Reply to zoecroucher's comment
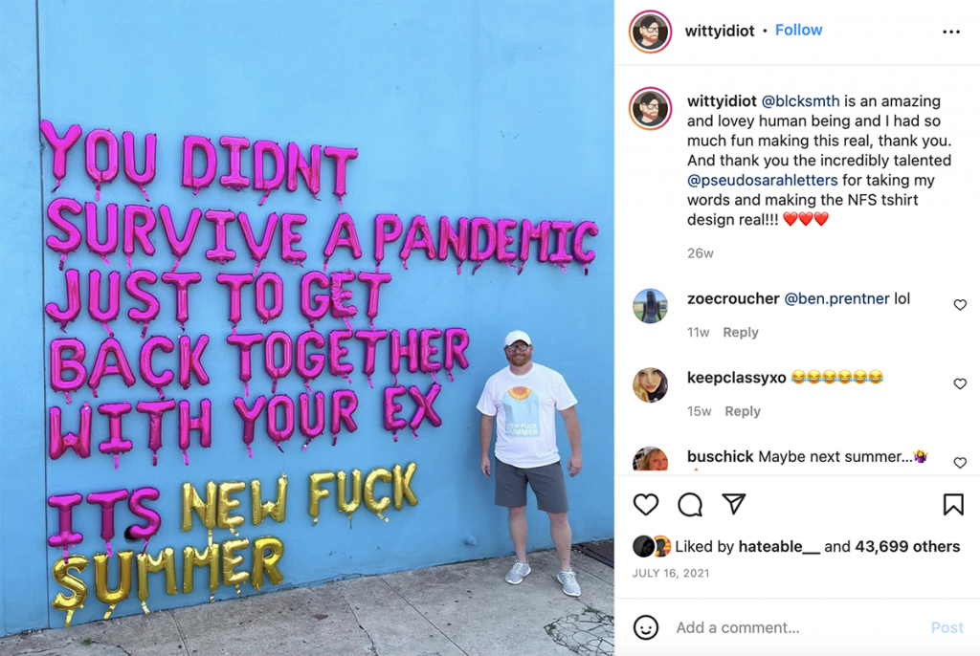980x656 pixels. (741, 333)
